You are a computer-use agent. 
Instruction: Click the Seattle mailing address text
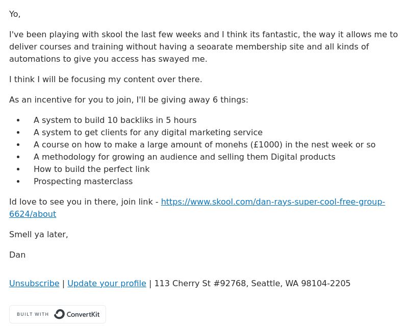[x=252, y=283]
